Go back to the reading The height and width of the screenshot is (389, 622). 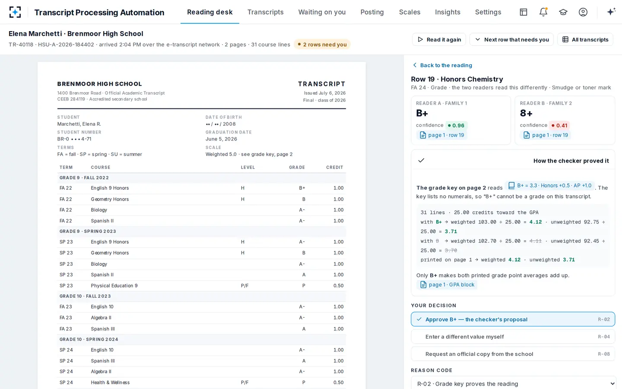[442, 65]
